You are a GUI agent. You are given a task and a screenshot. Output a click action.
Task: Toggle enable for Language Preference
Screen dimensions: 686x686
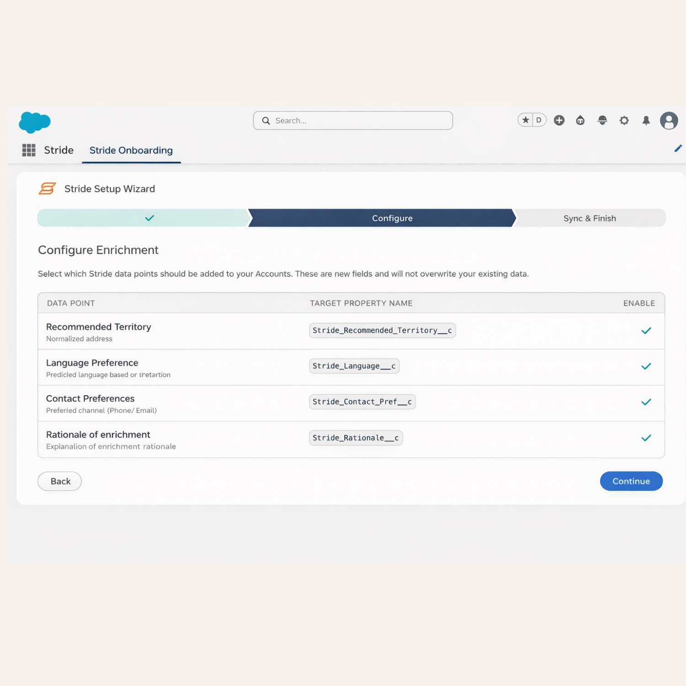click(x=646, y=366)
